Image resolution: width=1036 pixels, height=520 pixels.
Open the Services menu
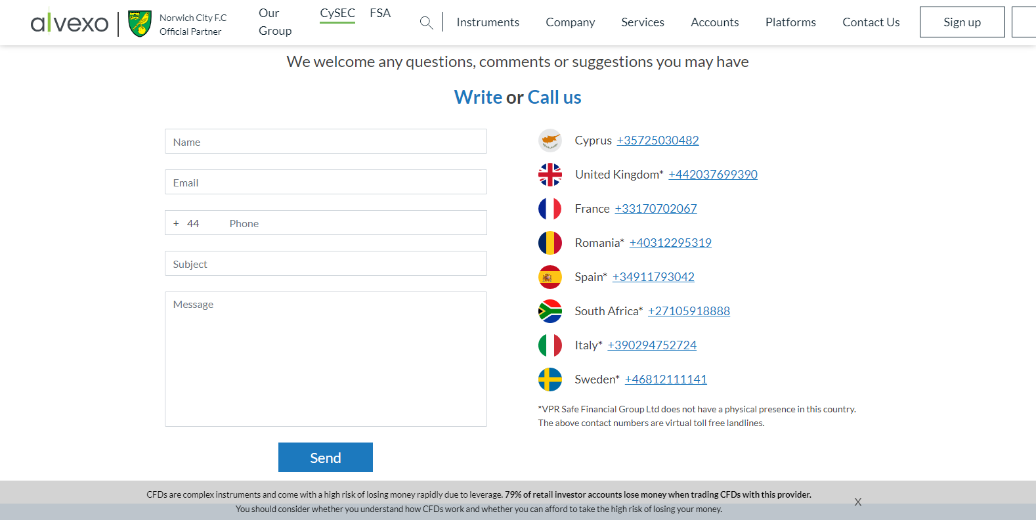pyautogui.click(x=643, y=22)
